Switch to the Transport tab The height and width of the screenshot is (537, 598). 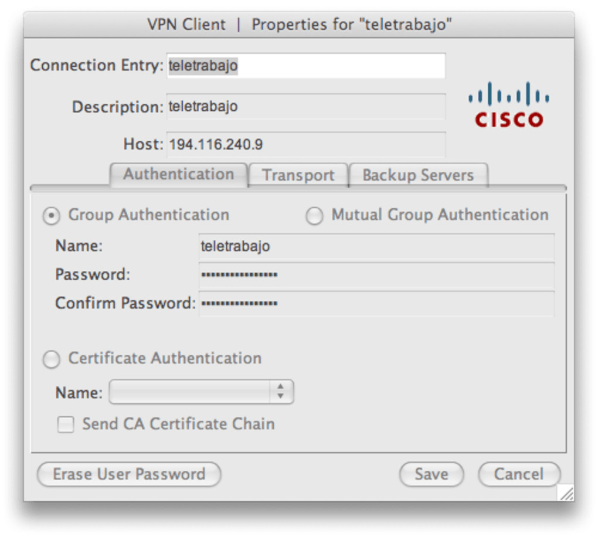pyautogui.click(x=298, y=175)
